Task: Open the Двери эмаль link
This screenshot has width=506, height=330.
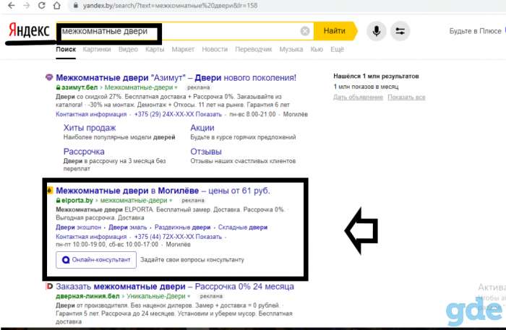Action: point(127,227)
